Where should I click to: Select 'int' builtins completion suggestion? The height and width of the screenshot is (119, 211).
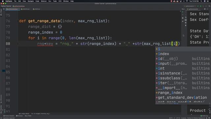183,68
